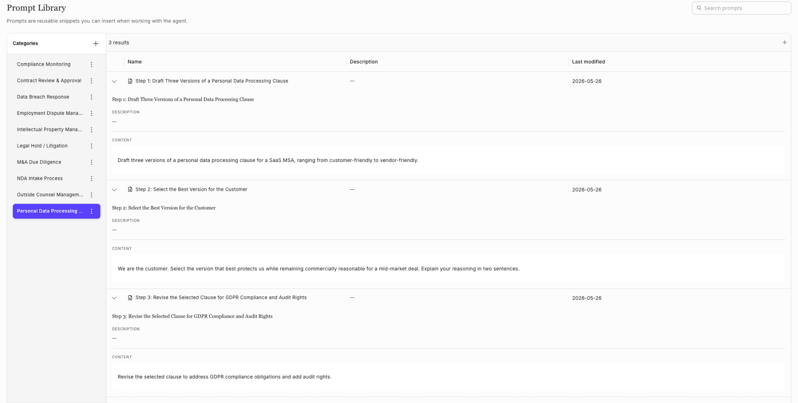Click the Step 1 content text box
The width and height of the screenshot is (798, 403).
click(448, 160)
